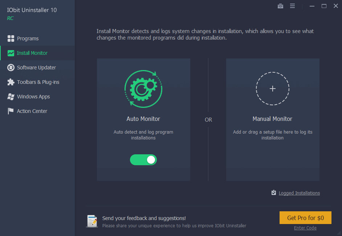Click the Auto Monitor heading
Image resolution: width=342 pixels, height=236 pixels.
(143, 119)
